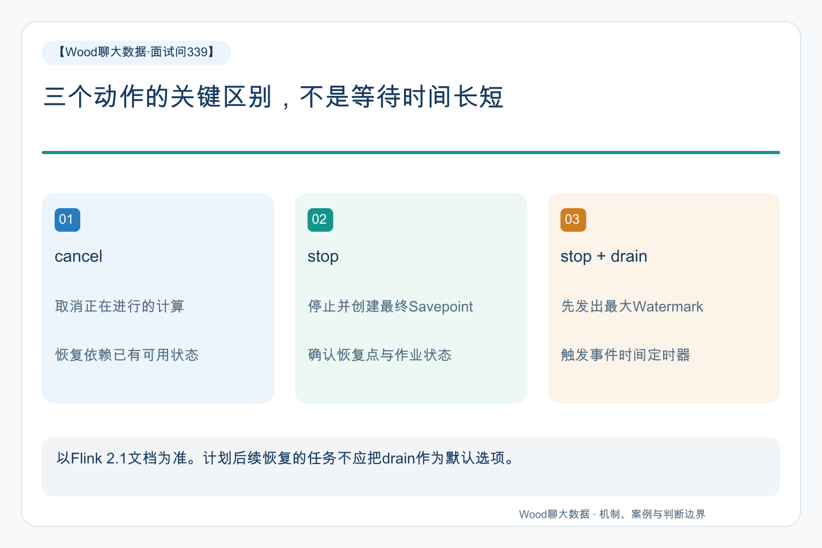Select the title 三个动作的关键区别，不是等待时间长短

[273, 97]
